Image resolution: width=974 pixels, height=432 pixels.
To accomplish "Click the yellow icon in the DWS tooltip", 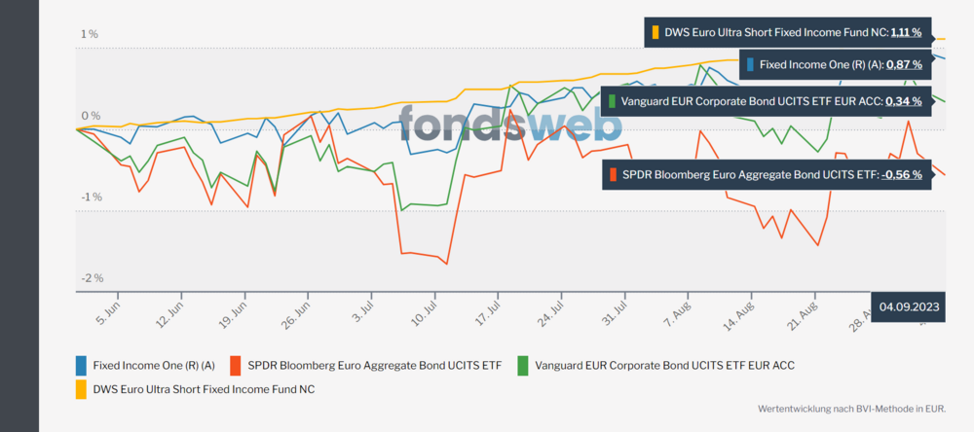I will (x=656, y=32).
